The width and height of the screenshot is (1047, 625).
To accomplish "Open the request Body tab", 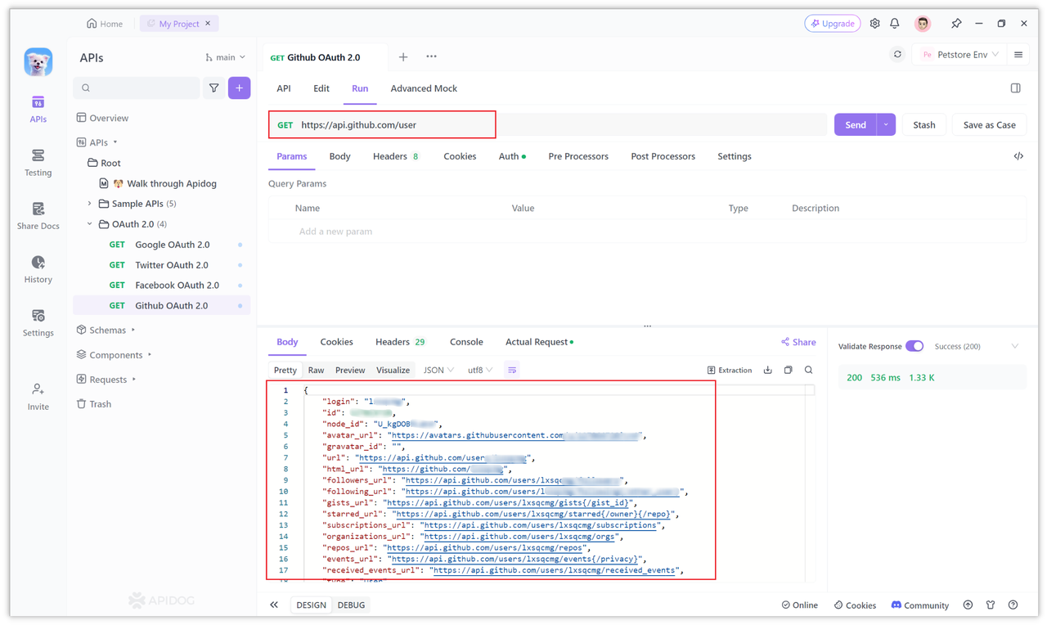I will coord(339,156).
